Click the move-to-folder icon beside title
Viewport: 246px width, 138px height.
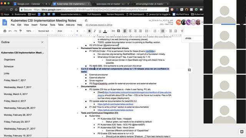pos(86,20)
